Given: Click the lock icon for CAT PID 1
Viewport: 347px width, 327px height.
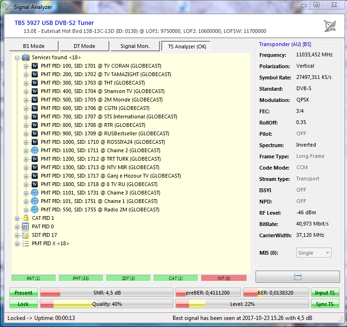Looking at the screenshot, I should [25, 218].
